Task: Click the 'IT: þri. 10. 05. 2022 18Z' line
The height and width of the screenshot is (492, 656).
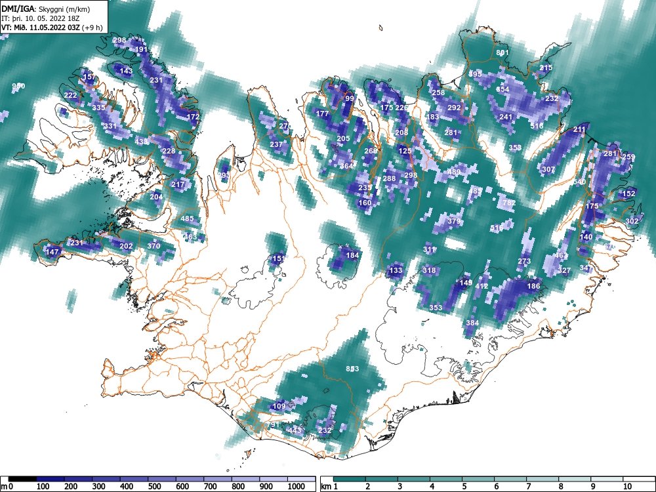Action: (40, 18)
